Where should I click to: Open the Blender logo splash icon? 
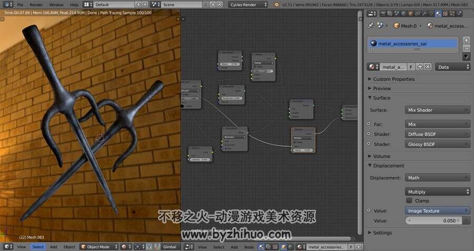point(276,5)
